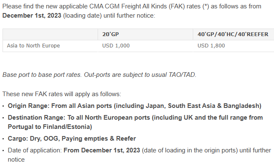The image size is (274, 165).
Task: Click the empty first header cell
Action: click(x=50, y=34)
